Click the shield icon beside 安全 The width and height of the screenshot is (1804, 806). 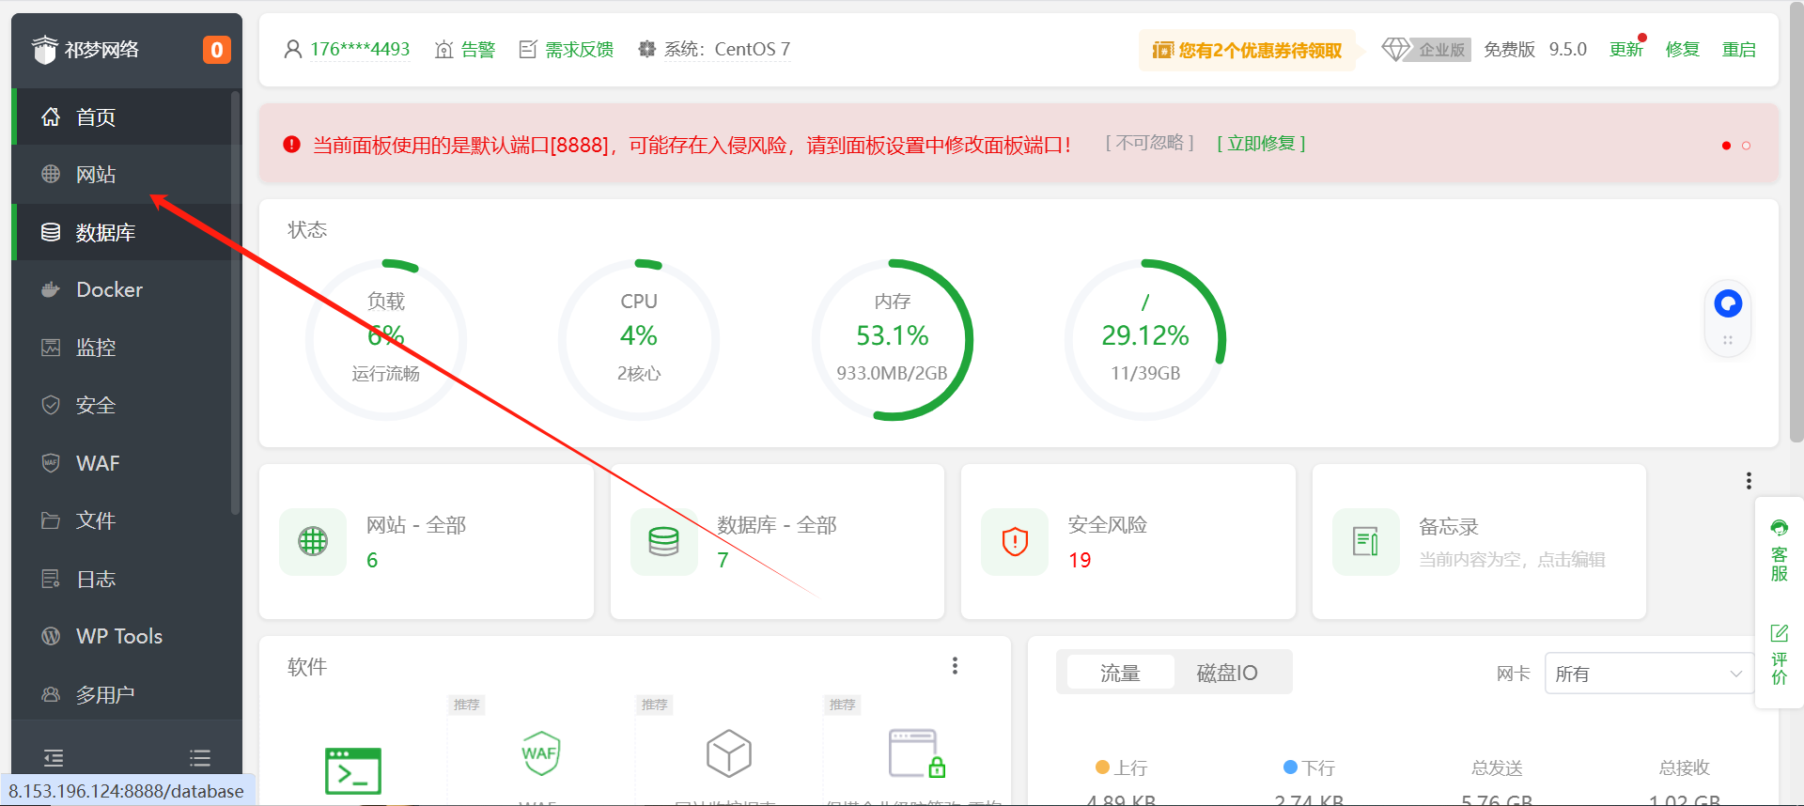point(51,405)
